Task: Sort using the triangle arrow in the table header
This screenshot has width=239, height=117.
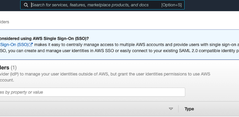Action: pos(171,109)
